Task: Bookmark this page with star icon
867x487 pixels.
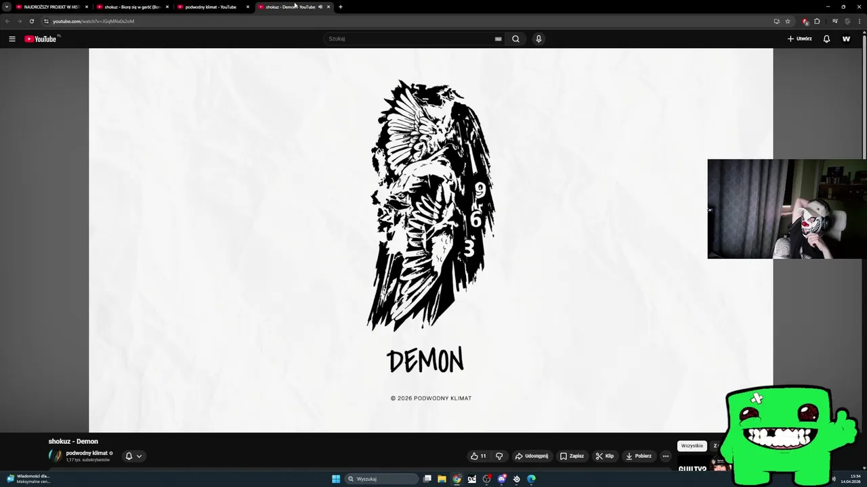Action: coord(788,21)
